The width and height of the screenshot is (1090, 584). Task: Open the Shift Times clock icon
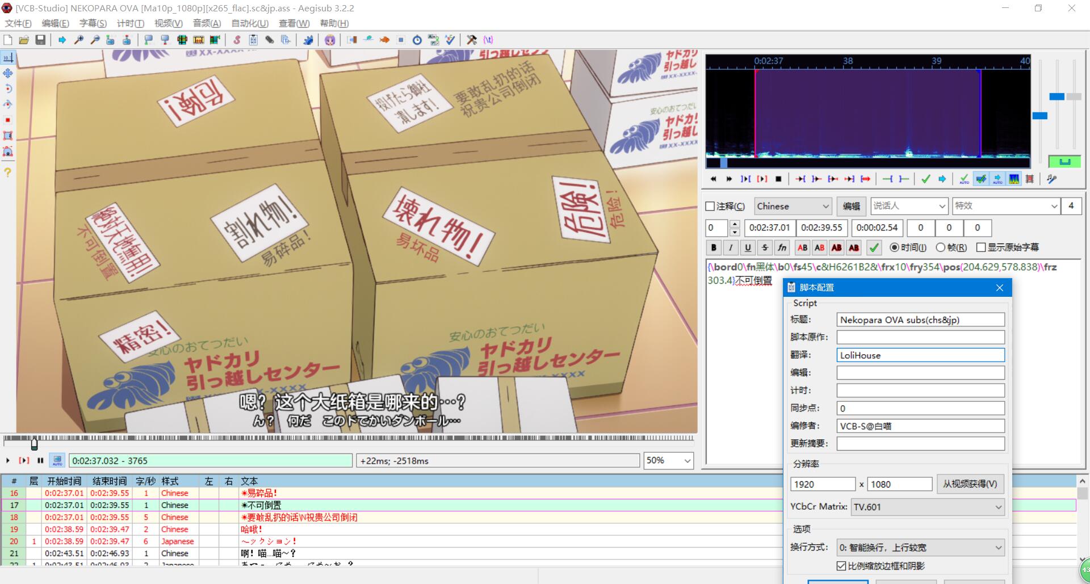click(417, 40)
